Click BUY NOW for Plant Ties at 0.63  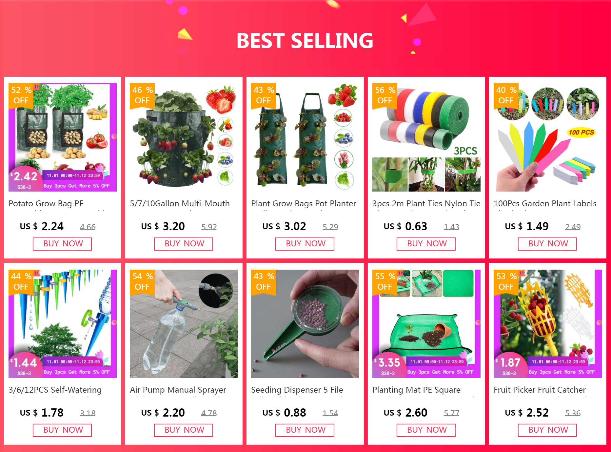click(426, 244)
